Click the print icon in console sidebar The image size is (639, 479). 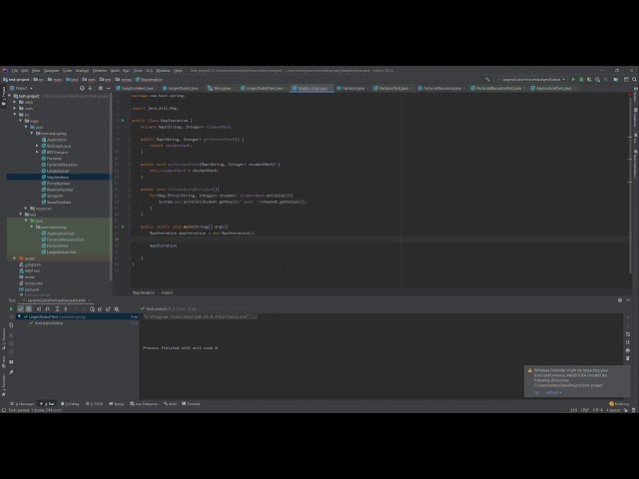(x=628, y=350)
